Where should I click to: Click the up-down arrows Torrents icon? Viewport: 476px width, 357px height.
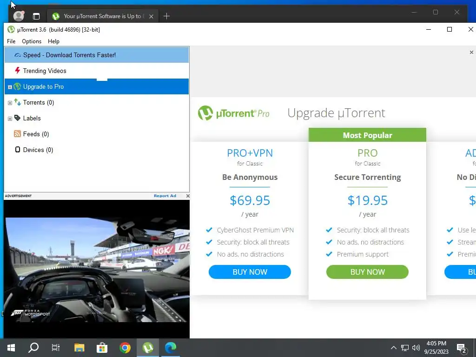pyautogui.click(x=18, y=102)
